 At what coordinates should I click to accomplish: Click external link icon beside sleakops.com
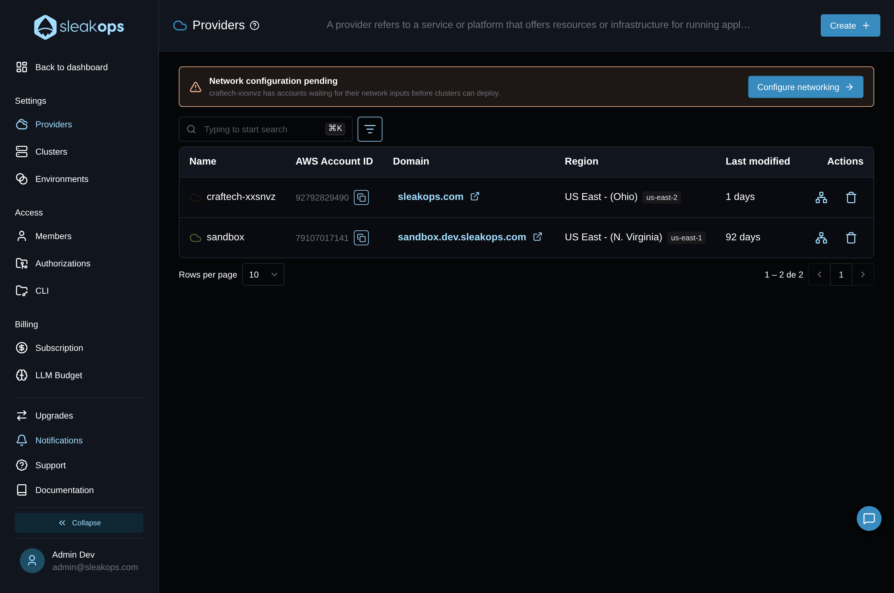point(475,196)
